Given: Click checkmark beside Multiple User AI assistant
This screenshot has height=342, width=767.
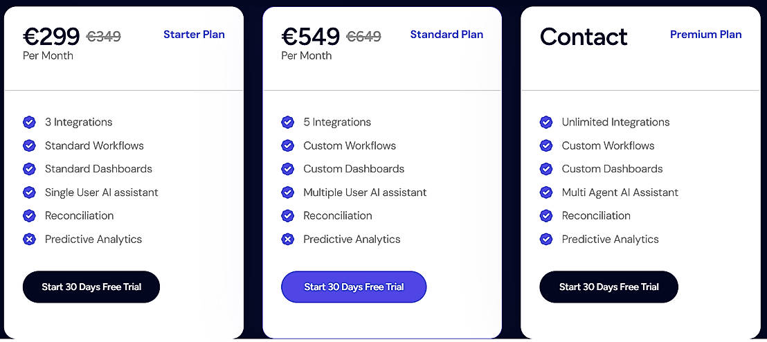Looking at the screenshot, I should point(287,192).
